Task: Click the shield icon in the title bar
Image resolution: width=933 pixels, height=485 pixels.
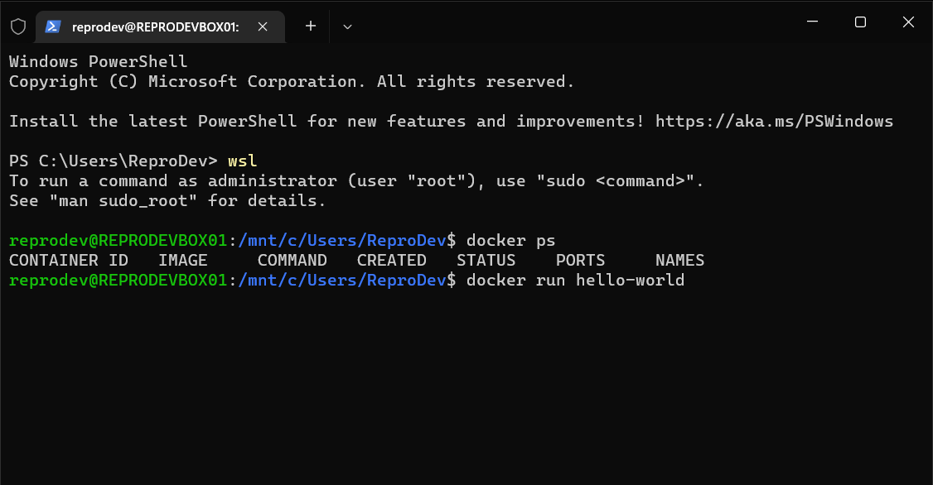Action: 17,26
